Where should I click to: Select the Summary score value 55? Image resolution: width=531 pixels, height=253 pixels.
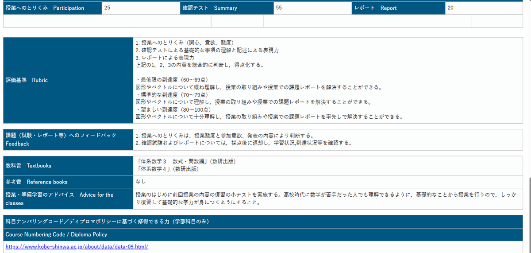(279, 8)
